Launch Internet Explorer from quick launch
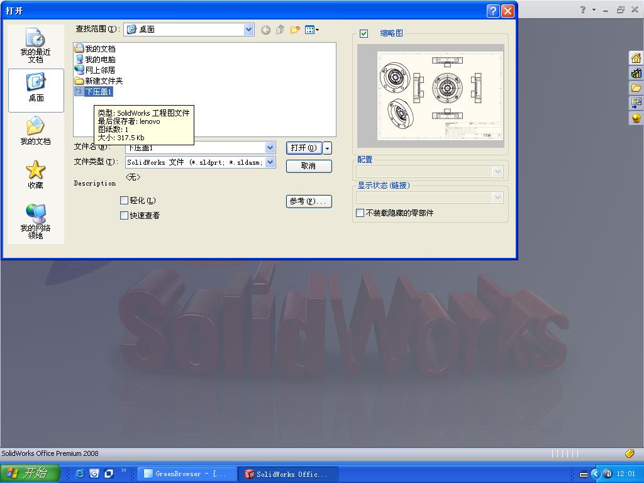Viewport: 644px width, 483px height. coord(80,474)
